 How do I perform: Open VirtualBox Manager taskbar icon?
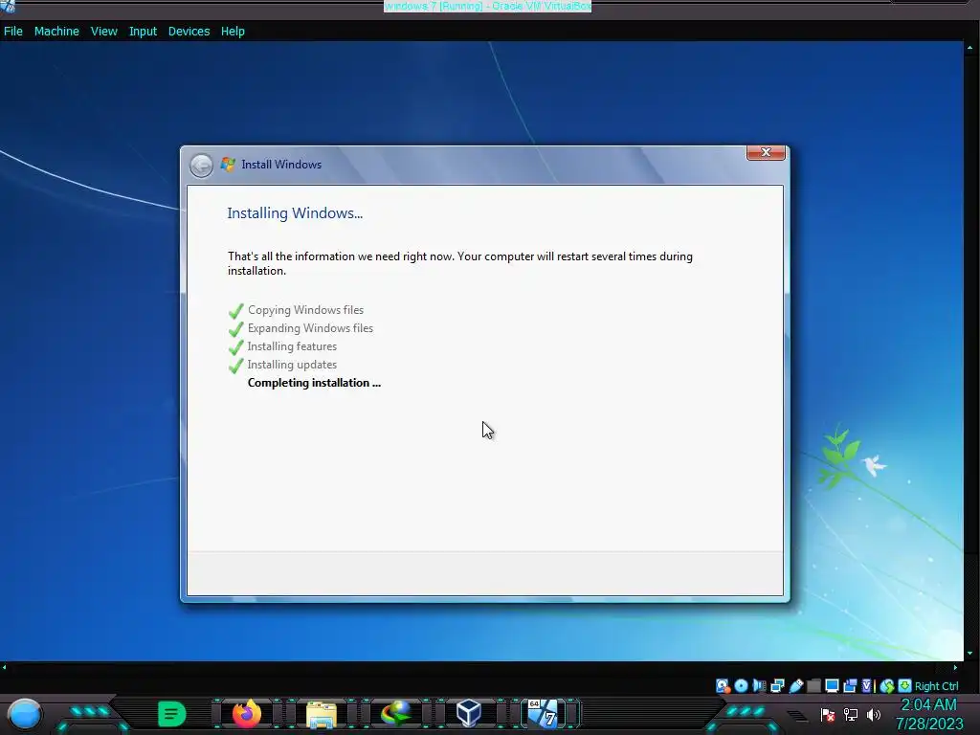tap(469, 713)
